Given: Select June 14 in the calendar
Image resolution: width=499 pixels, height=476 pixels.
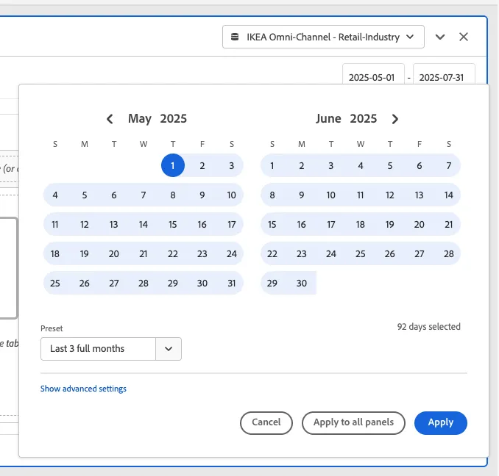Looking at the screenshot, I should tap(449, 195).
